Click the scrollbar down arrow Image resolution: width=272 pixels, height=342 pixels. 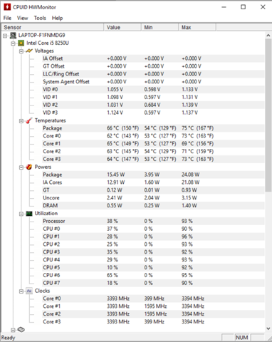click(x=268, y=328)
